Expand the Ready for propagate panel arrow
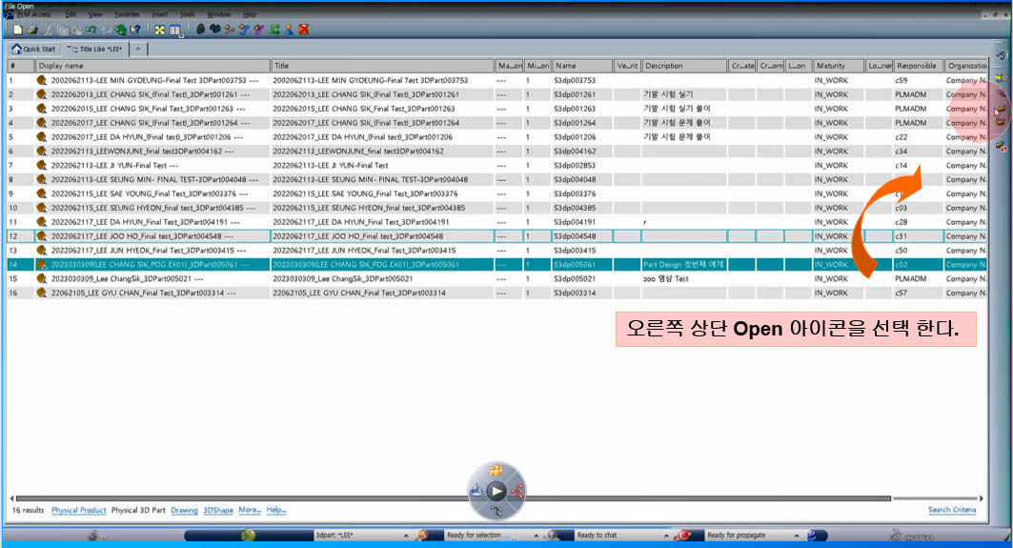This screenshot has width=1013, height=548. [x=798, y=536]
